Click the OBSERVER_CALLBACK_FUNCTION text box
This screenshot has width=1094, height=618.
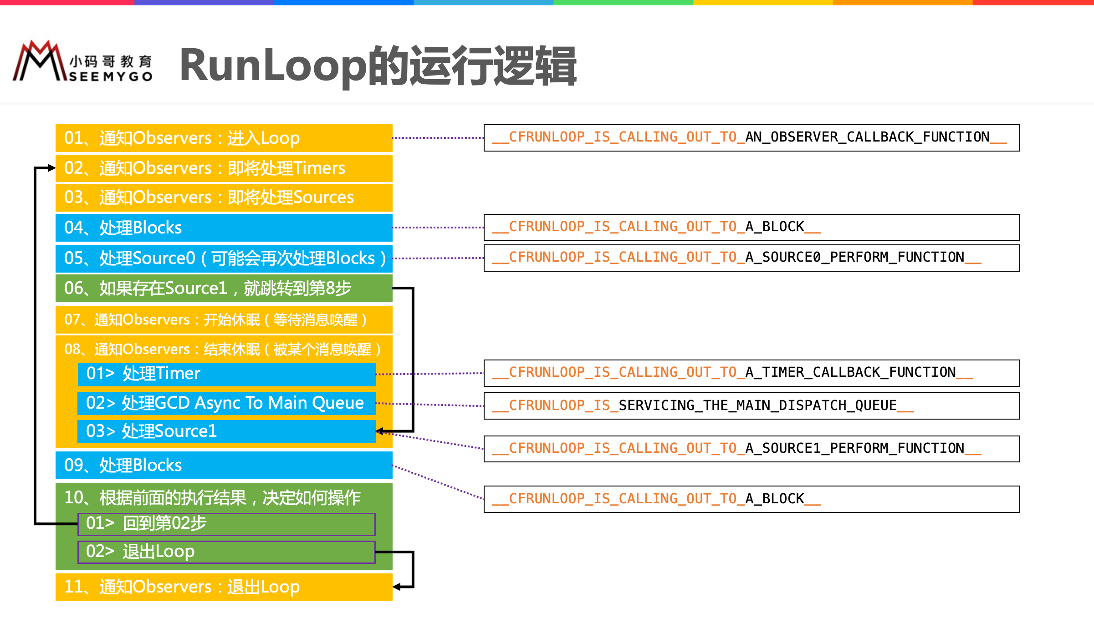coord(751,137)
